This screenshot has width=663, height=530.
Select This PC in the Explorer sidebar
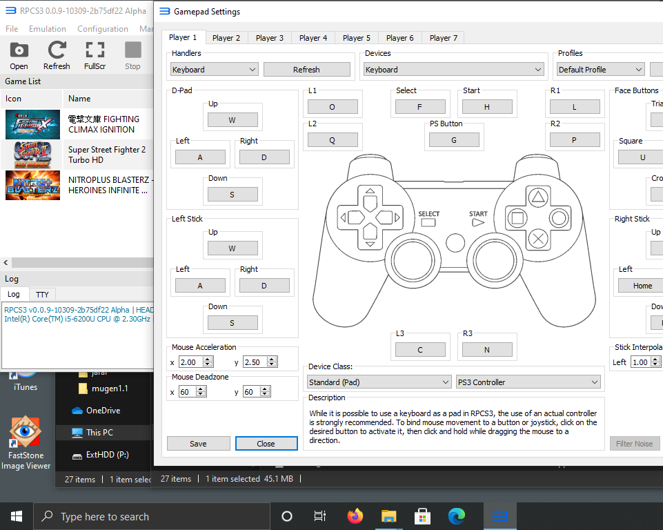(99, 432)
